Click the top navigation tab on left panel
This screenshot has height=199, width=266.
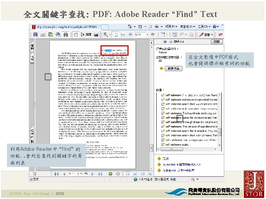pyautogui.click(x=32, y=46)
